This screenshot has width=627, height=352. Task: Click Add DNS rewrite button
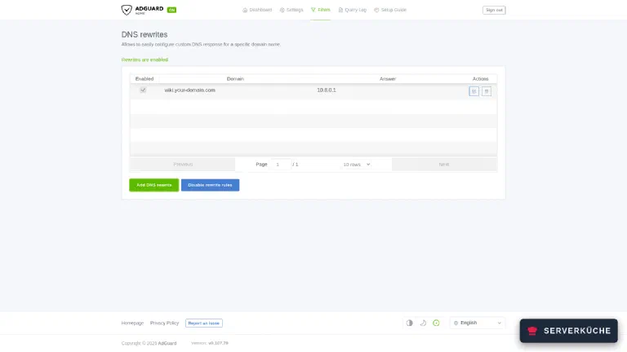[154, 185]
